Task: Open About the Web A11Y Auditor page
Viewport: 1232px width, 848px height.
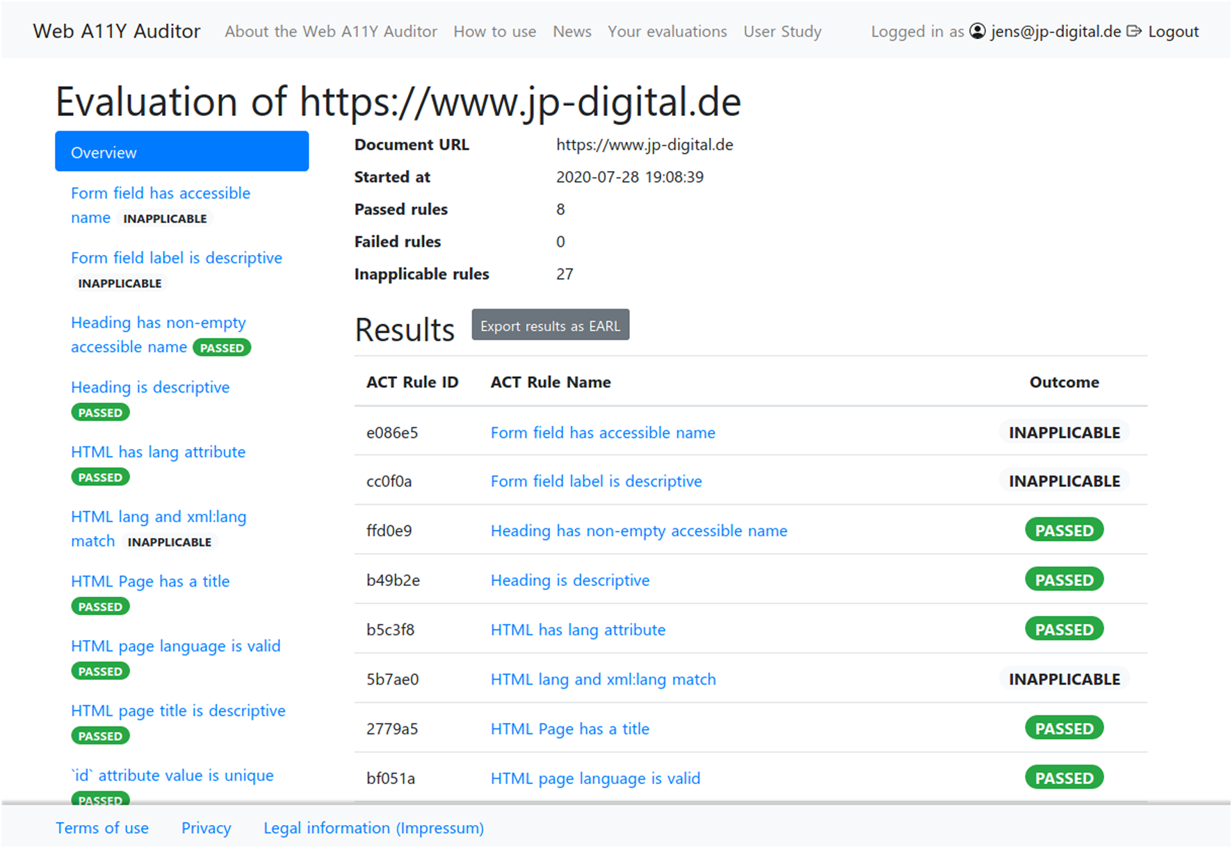Action: click(331, 31)
